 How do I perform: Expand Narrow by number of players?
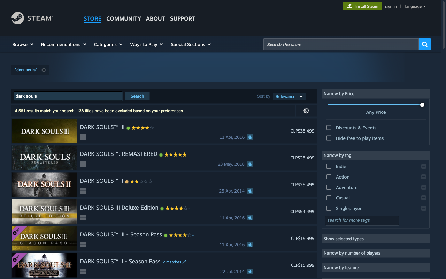(376, 253)
